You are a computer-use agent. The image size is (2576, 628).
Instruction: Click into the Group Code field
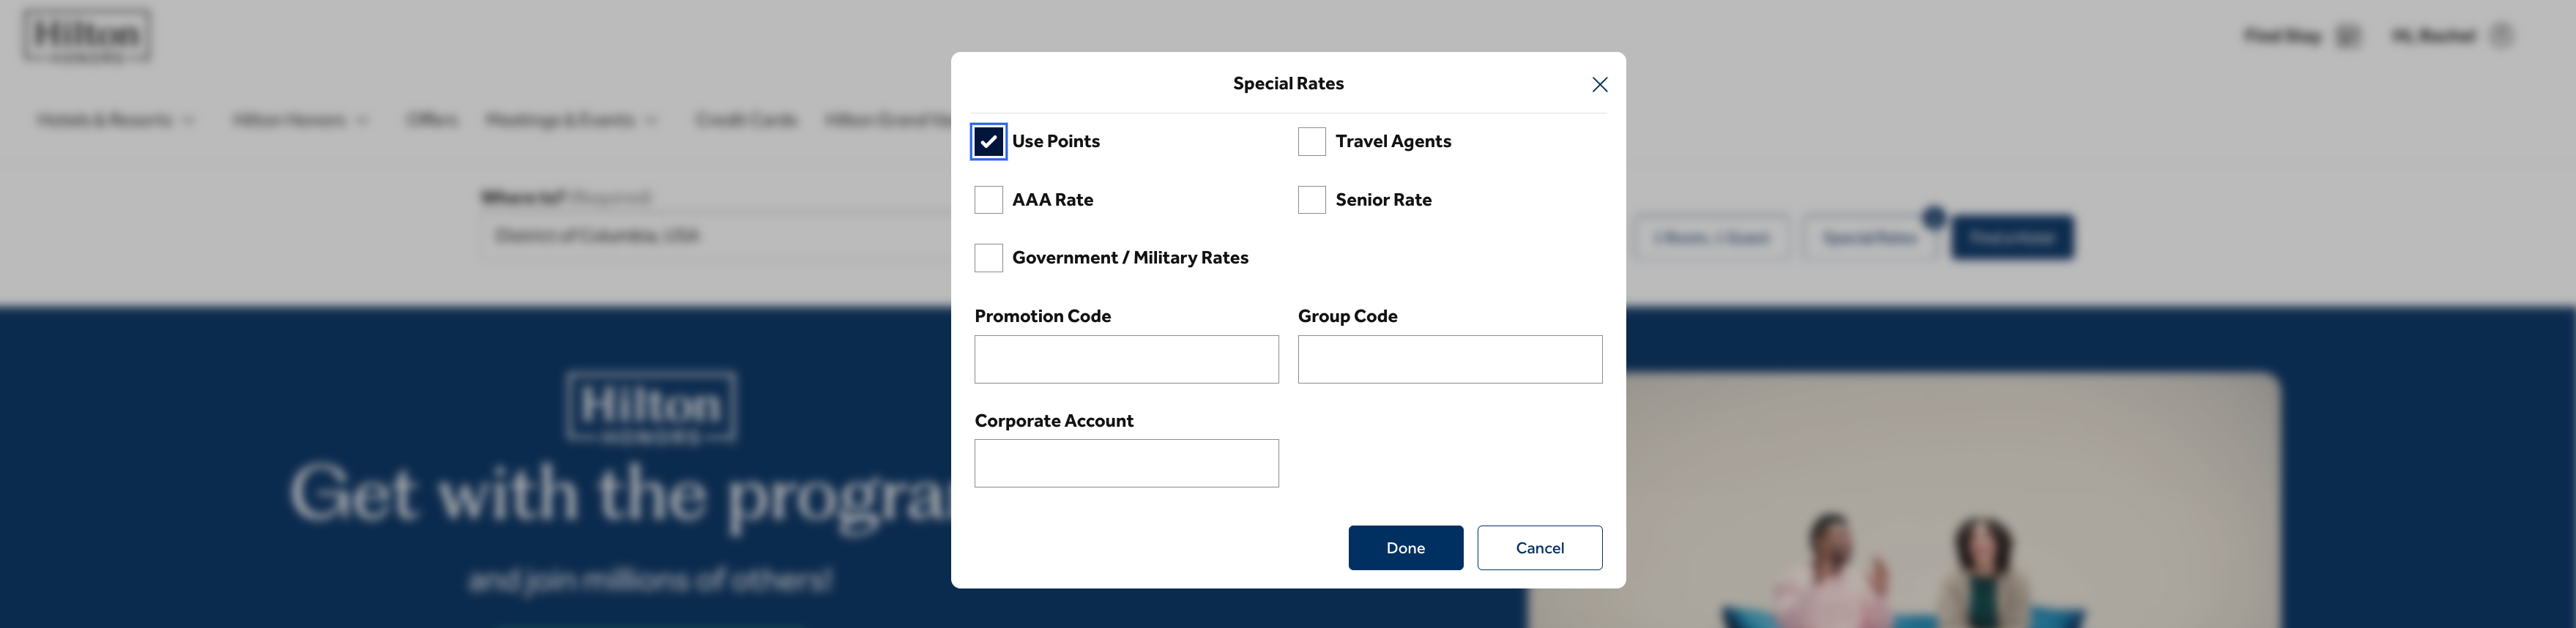(1449, 359)
